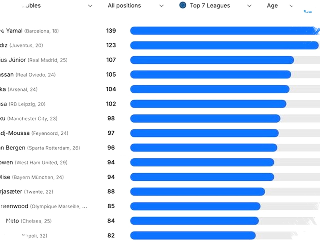This screenshot has height=242, width=320.
Task: Open the Real Oviedo player entry
Action: point(7,75)
